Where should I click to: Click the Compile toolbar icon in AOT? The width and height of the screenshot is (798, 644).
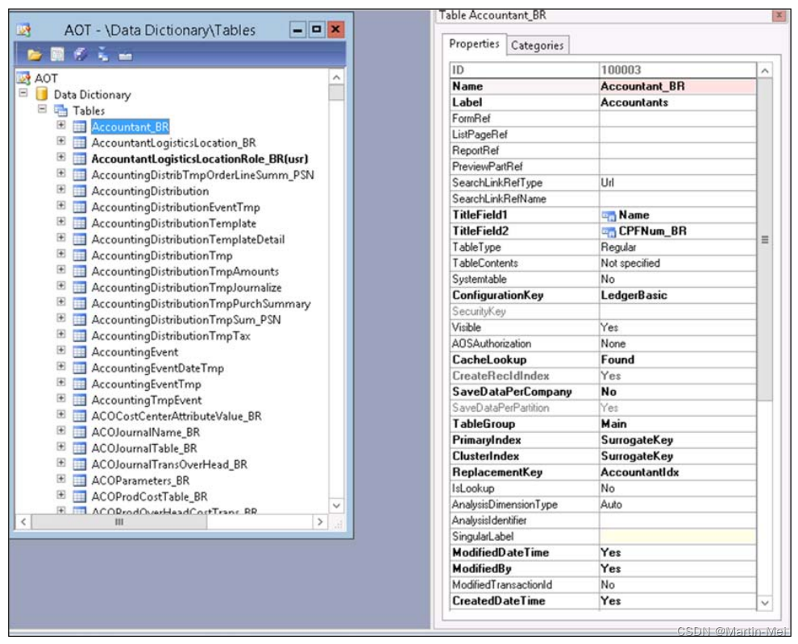click(x=81, y=54)
